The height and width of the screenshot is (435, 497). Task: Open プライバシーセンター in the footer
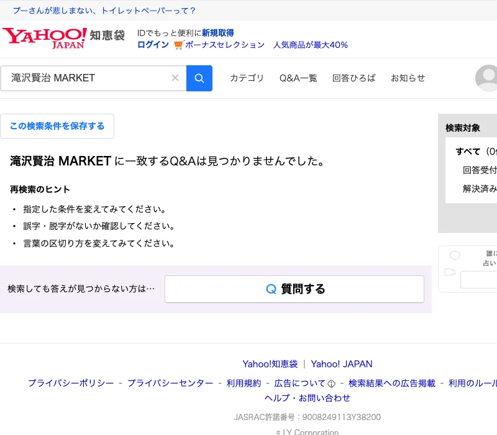[x=170, y=383]
